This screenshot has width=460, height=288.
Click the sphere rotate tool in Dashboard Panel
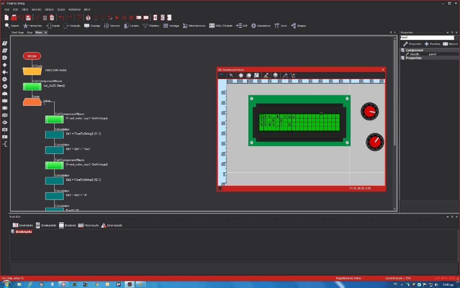click(x=249, y=75)
